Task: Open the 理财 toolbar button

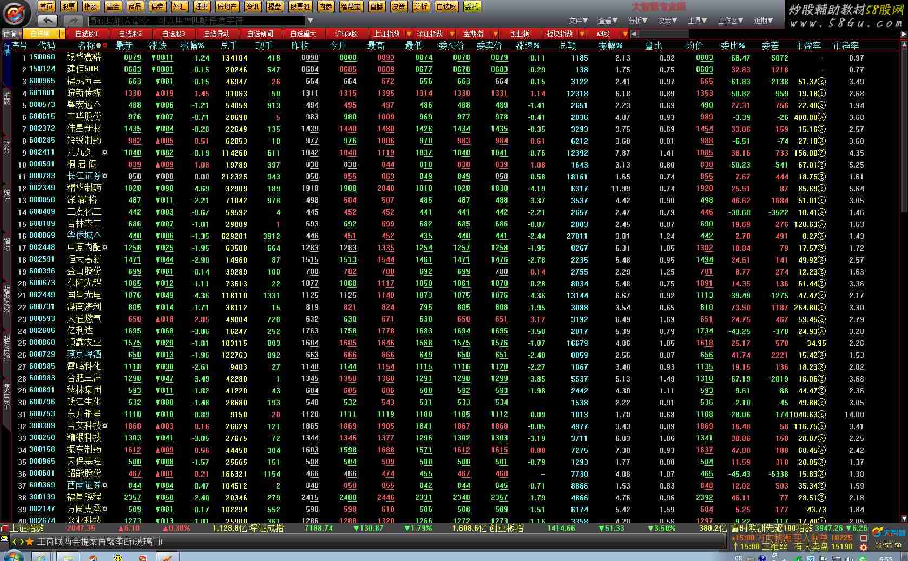Action: (x=201, y=6)
